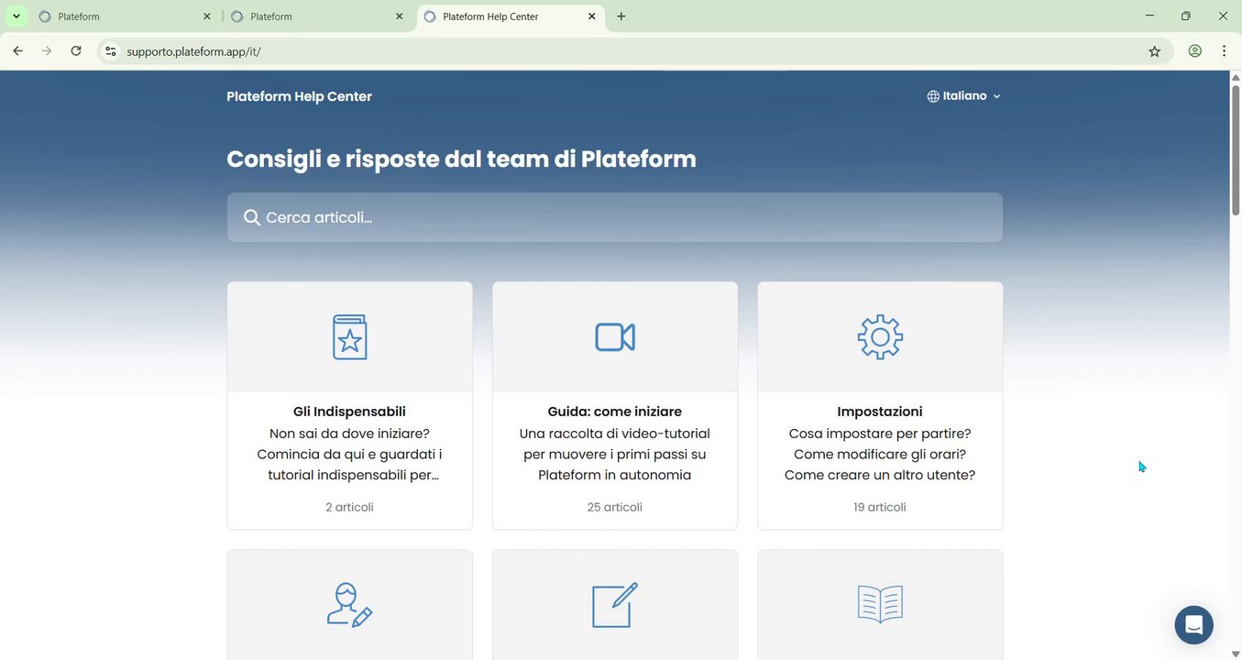Screen dimensions: 1242x660
Task: Minimize the Chrome browser window
Action: [1150, 16]
